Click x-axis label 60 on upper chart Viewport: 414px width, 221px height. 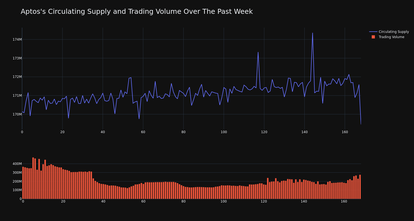click(x=143, y=132)
